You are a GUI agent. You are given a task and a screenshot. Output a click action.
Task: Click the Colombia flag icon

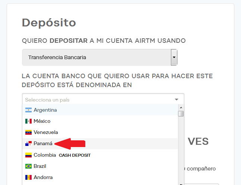(x=28, y=155)
